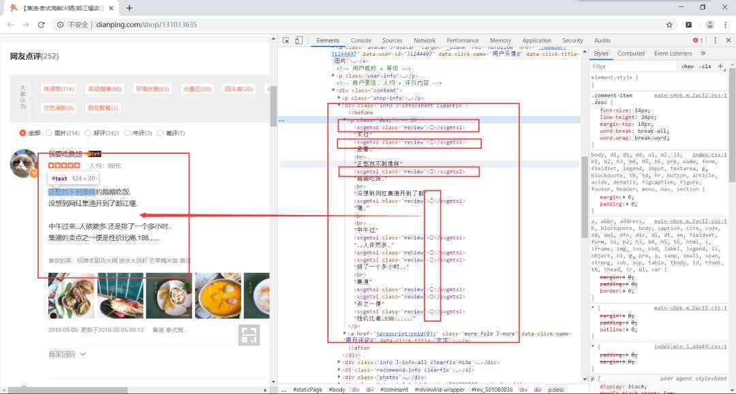Collapse the div class content node
Image resolution: width=736 pixels, height=394 pixels.
[x=333, y=91]
